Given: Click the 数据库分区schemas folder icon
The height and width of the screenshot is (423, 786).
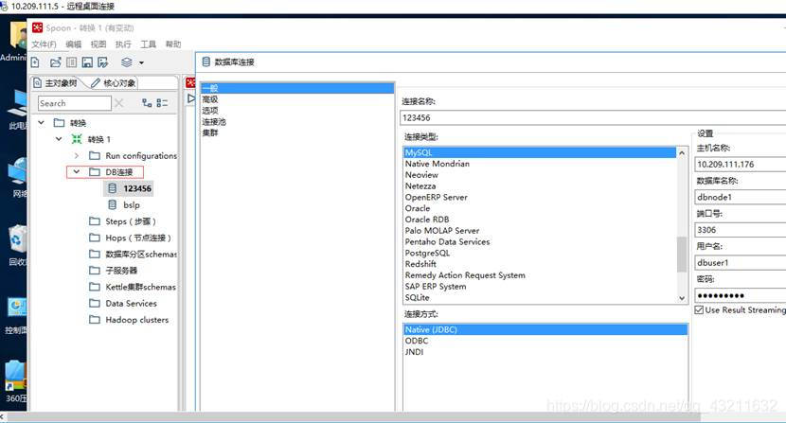Looking at the screenshot, I should coord(95,255).
